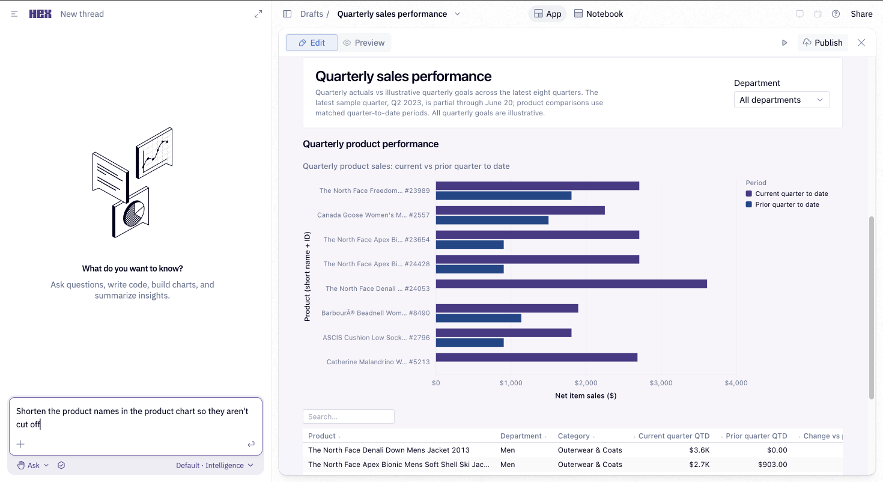Sort table by the Category column header
The image size is (883, 482).
574,436
